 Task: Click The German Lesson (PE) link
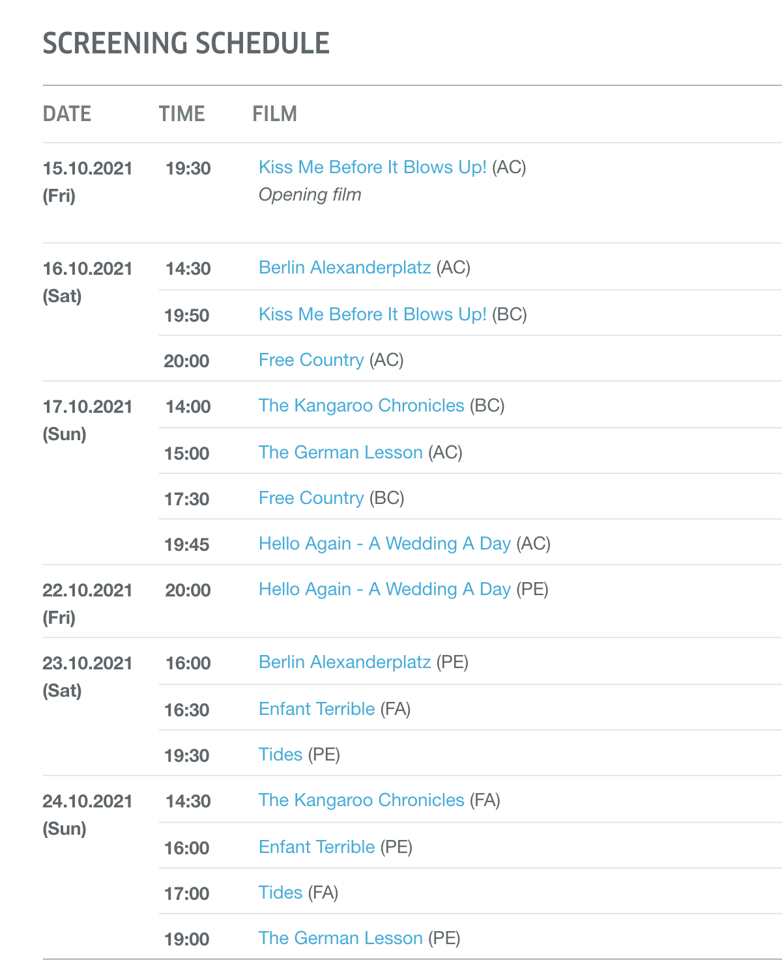(x=340, y=938)
